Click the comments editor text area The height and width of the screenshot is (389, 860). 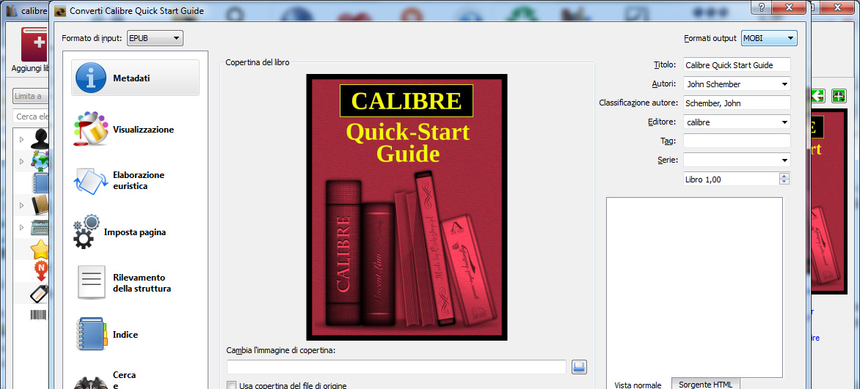pyautogui.click(x=694, y=287)
